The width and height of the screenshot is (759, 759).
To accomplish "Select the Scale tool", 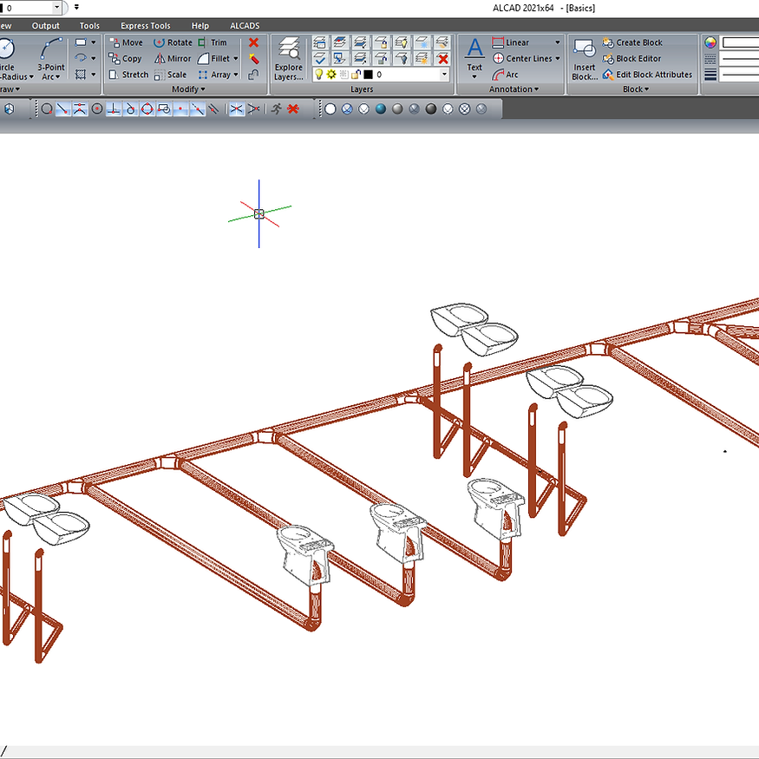I will coord(170,75).
